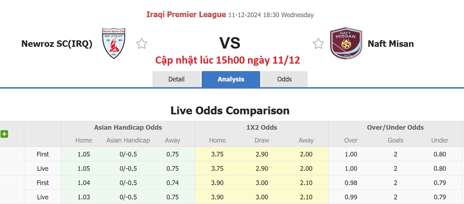Click the 0.98 Over odds value
Screen dimensions: 464x204
350,183
